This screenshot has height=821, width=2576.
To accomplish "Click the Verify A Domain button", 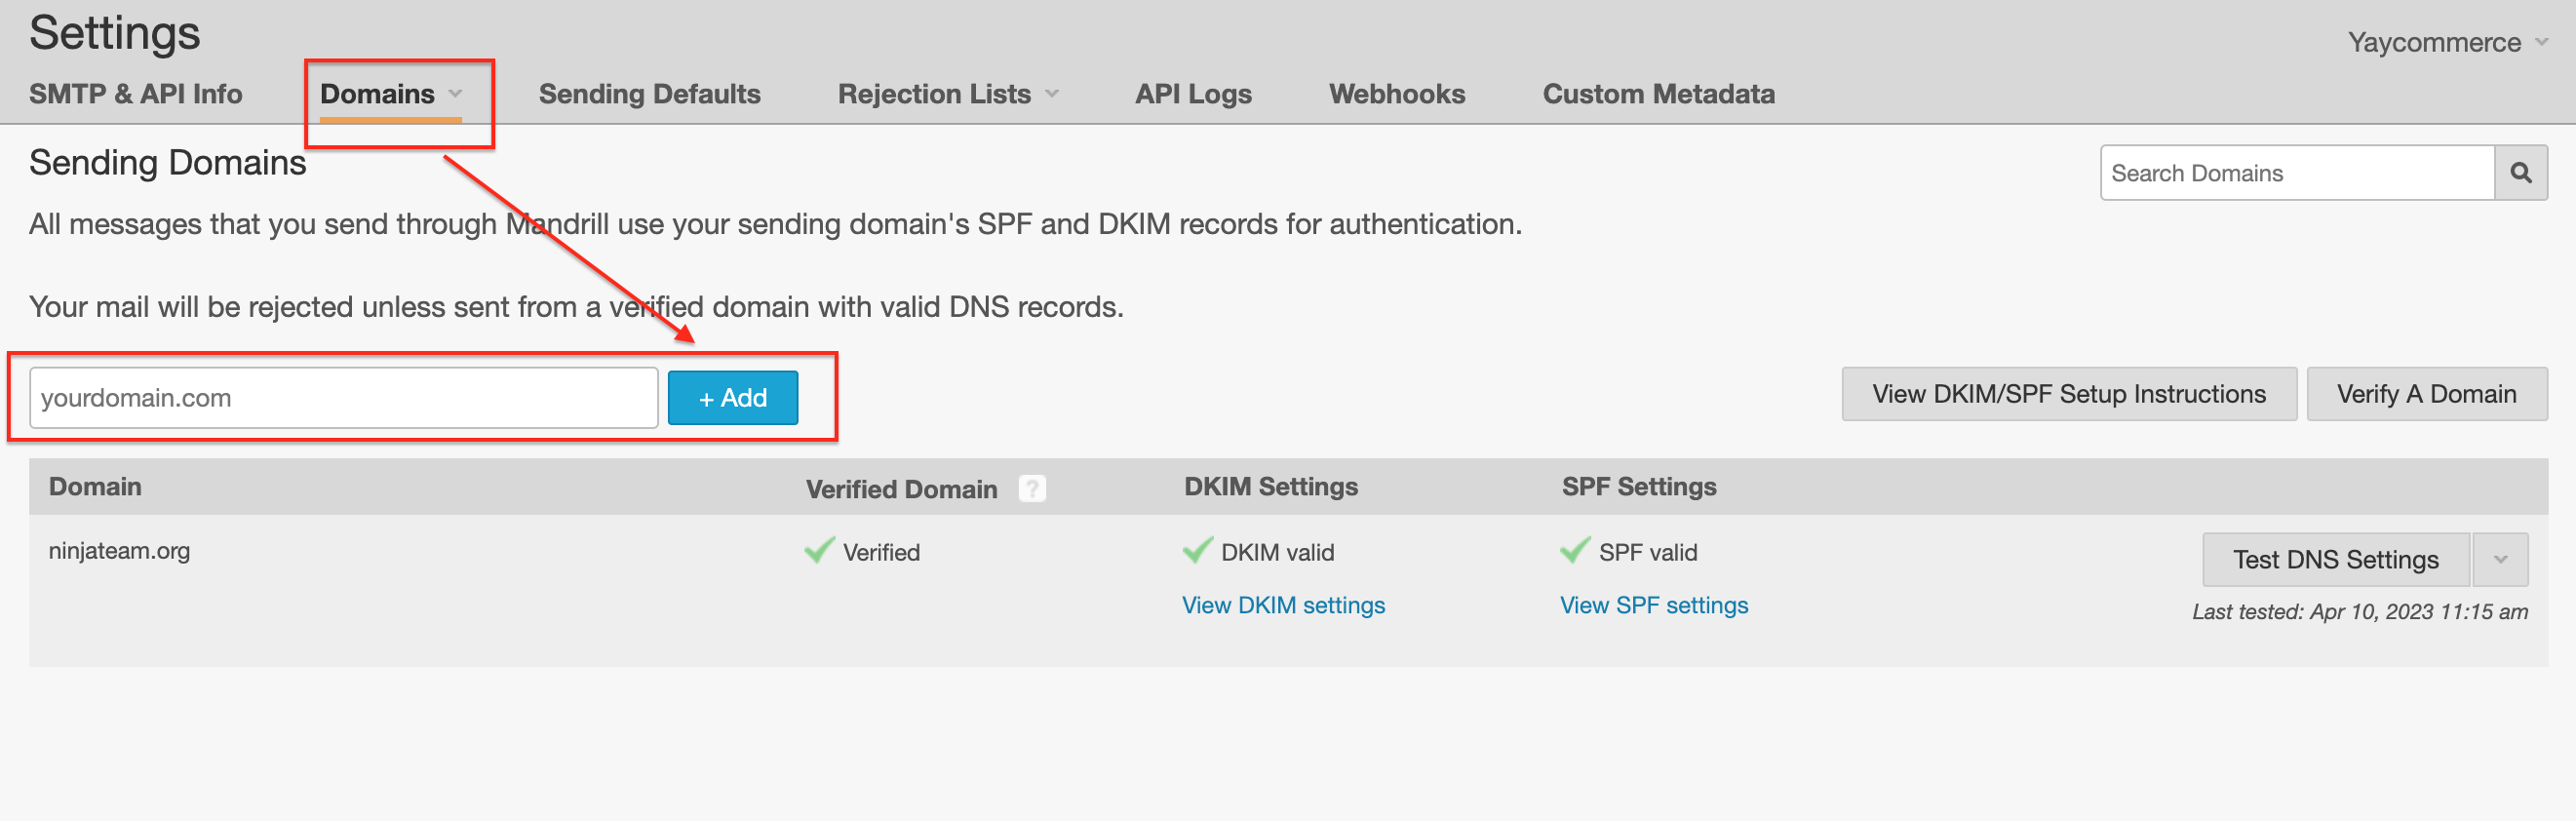I will (2426, 394).
